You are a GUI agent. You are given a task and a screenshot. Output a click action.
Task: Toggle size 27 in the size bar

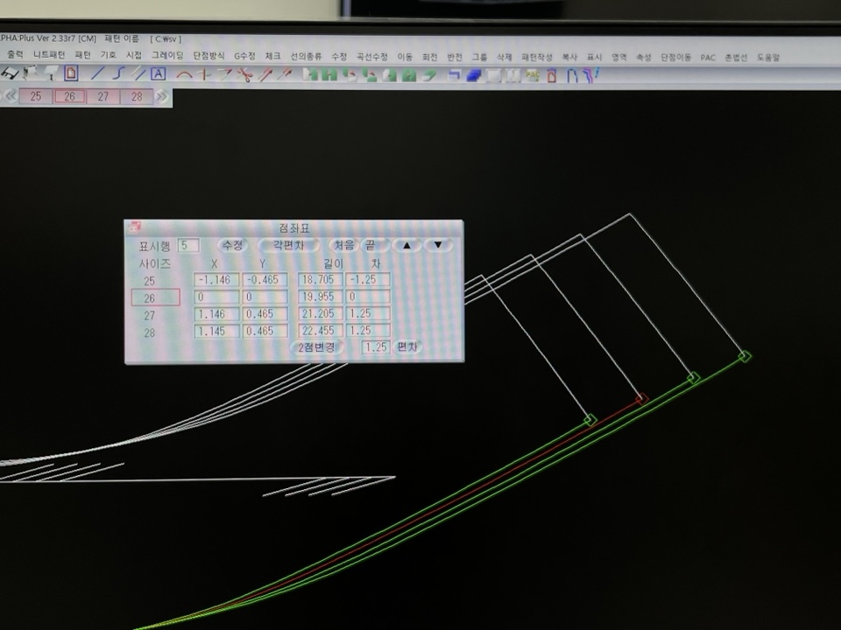[x=103, y=96]
